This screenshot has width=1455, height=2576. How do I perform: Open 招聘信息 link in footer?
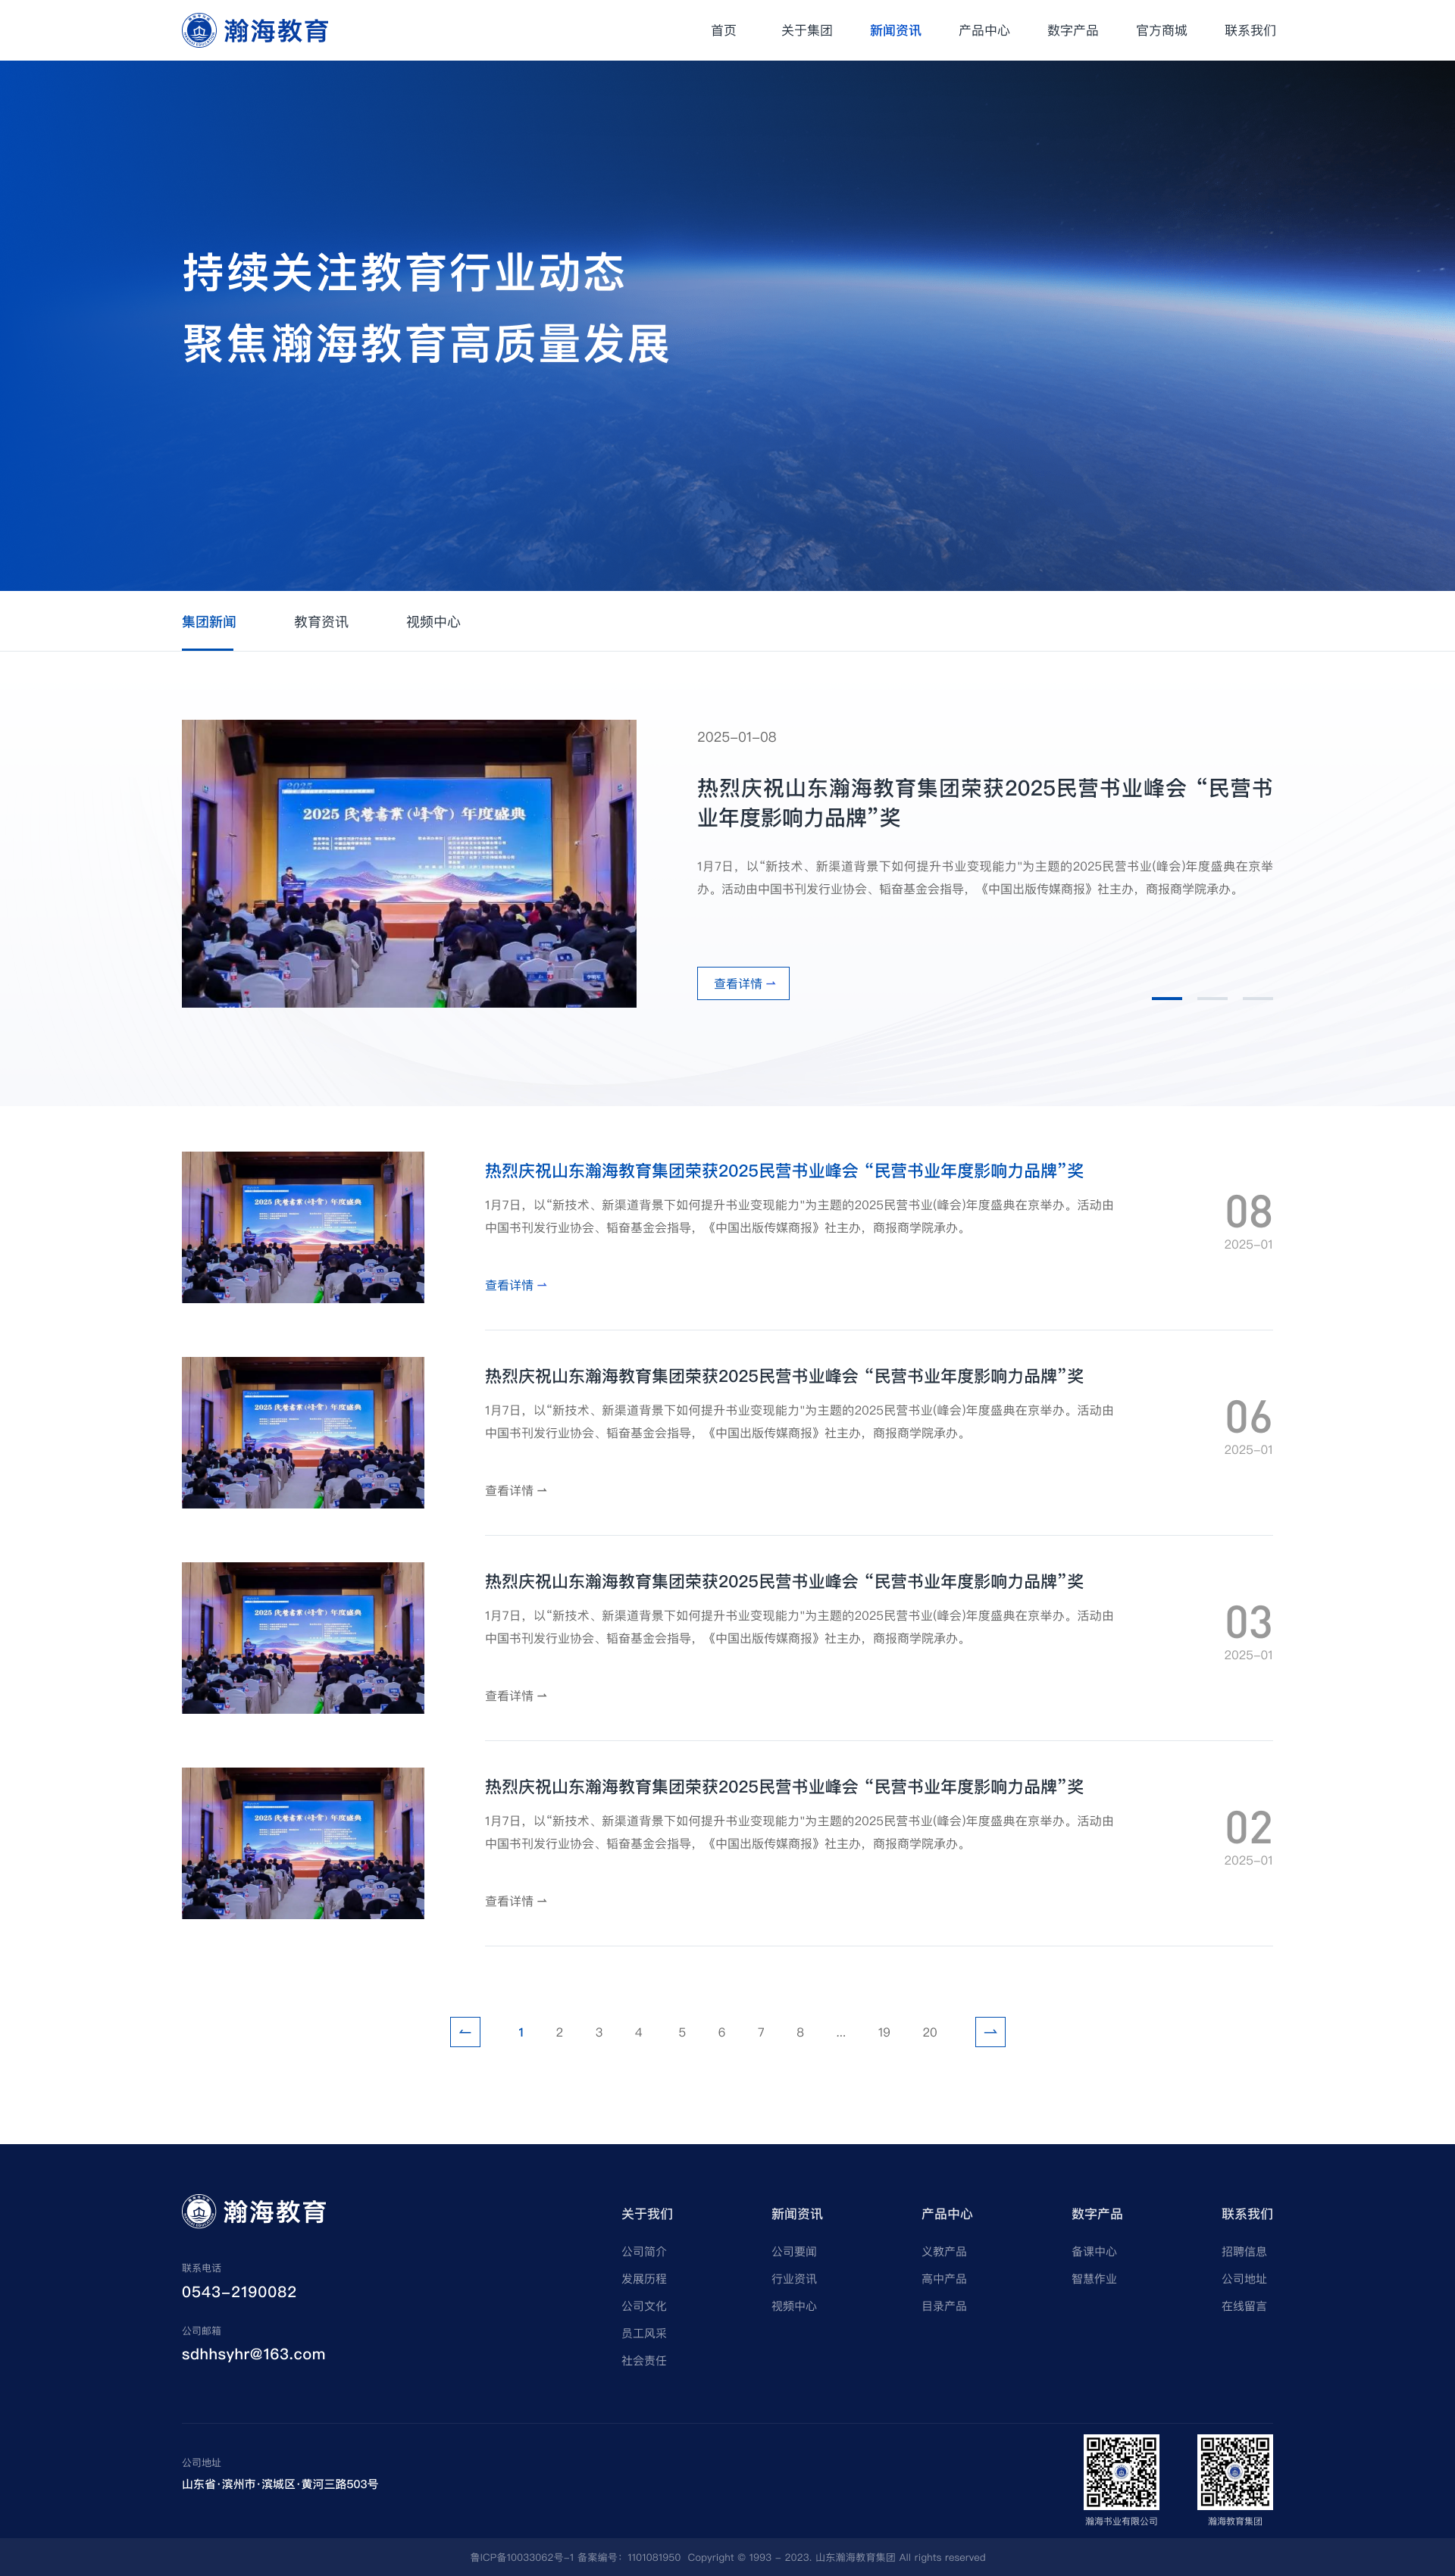coord(1244,2251)
